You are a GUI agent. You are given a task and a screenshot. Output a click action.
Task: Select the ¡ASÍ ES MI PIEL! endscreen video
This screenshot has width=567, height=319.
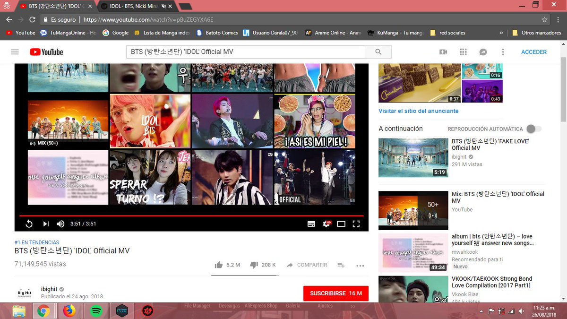pos(315,121)
